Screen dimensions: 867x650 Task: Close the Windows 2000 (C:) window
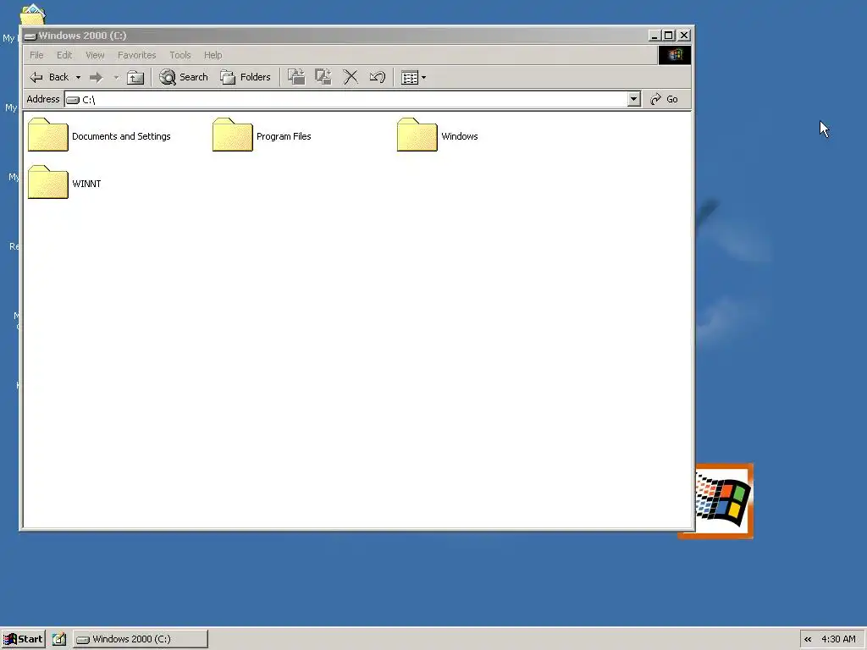[x=684, y=36]
